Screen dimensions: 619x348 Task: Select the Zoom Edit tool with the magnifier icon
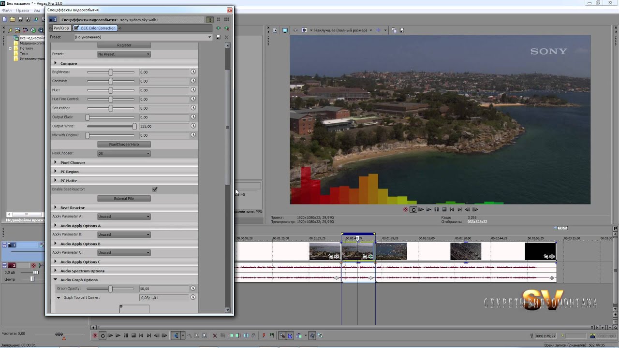tap(204, 335)
